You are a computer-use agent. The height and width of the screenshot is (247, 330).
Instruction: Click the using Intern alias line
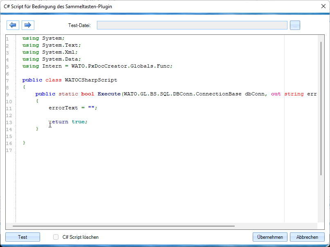coord(97,66)
